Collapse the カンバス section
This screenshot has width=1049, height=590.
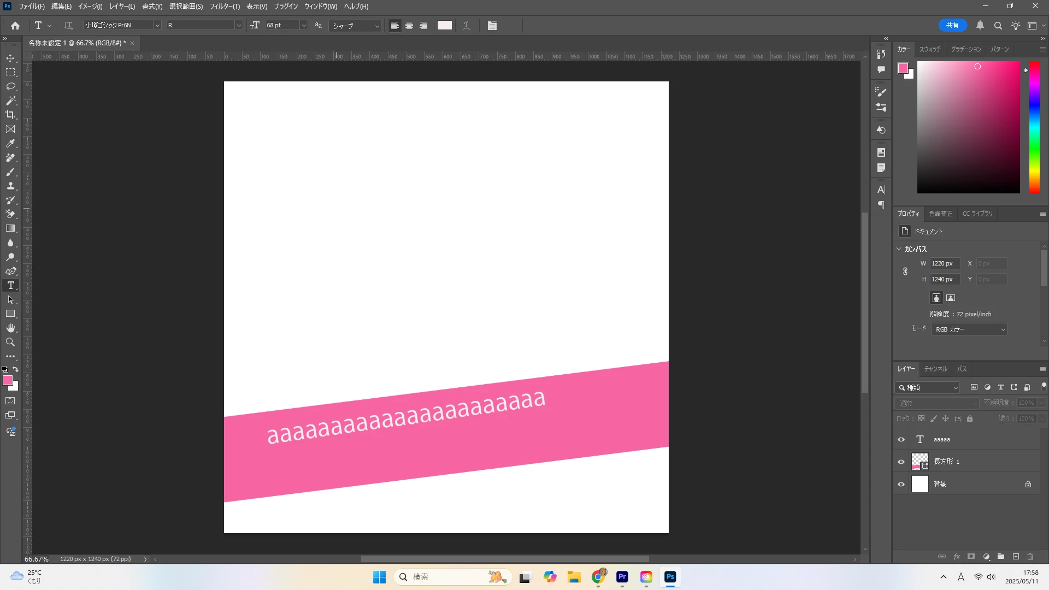coord(899,249)
